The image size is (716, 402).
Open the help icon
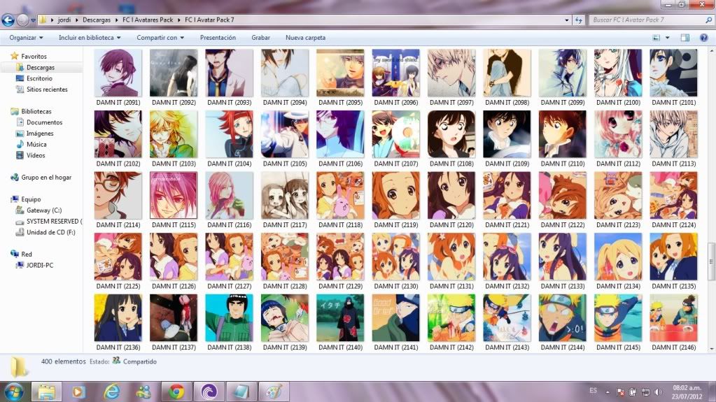[x=703, y=38]
